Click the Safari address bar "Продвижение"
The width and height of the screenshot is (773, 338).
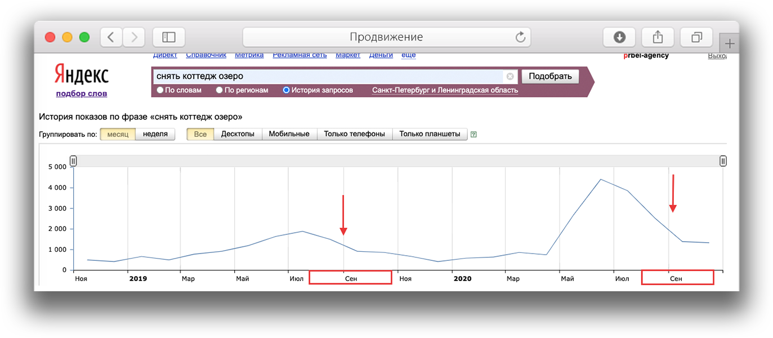386,37
